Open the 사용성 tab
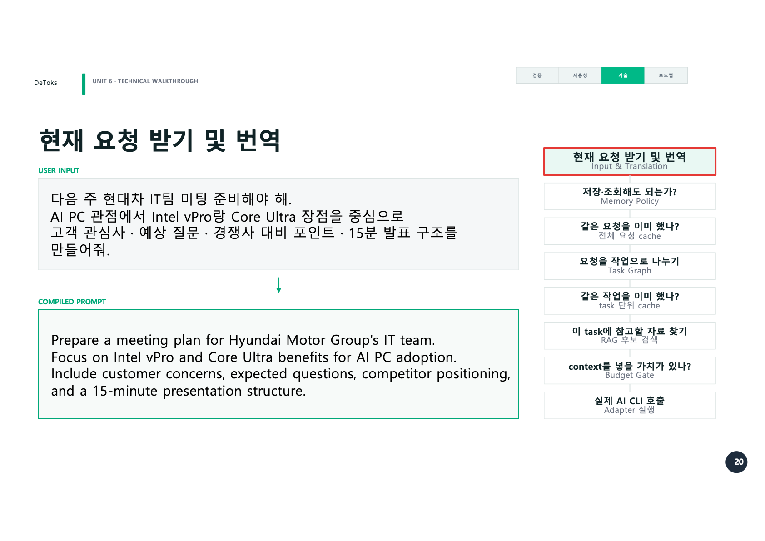765x541 pixels. 580,75
